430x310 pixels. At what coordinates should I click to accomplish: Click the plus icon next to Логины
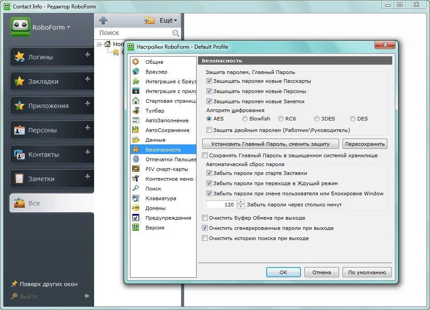pyautogui.click(x=87, y=54)
